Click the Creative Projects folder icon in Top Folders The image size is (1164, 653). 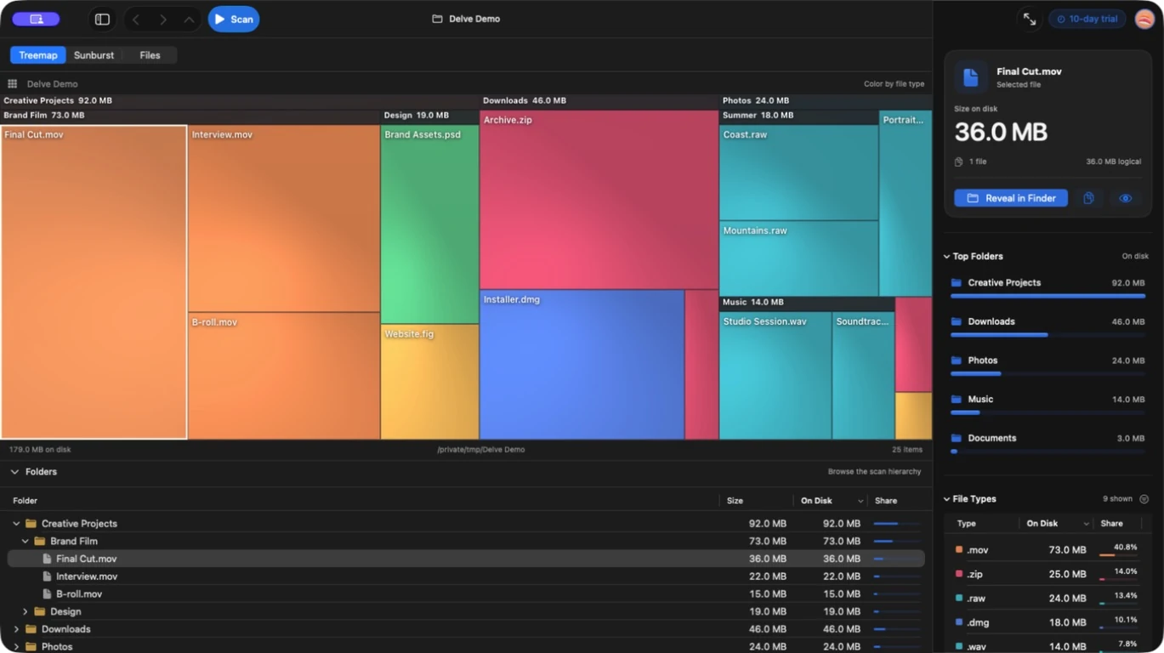957,282
